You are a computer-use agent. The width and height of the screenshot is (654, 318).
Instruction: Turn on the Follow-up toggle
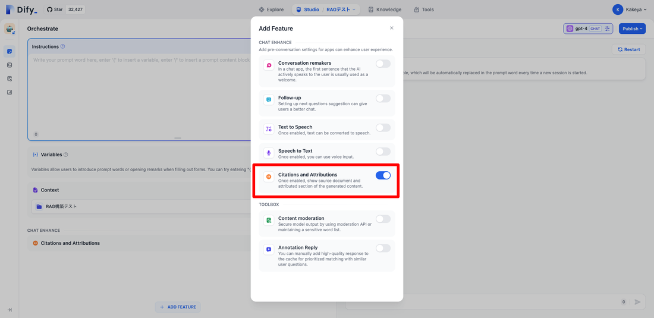(x=383, y=98)
